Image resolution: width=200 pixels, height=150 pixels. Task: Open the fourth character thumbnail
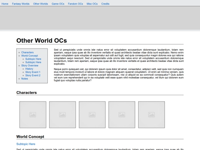point(122,115)
